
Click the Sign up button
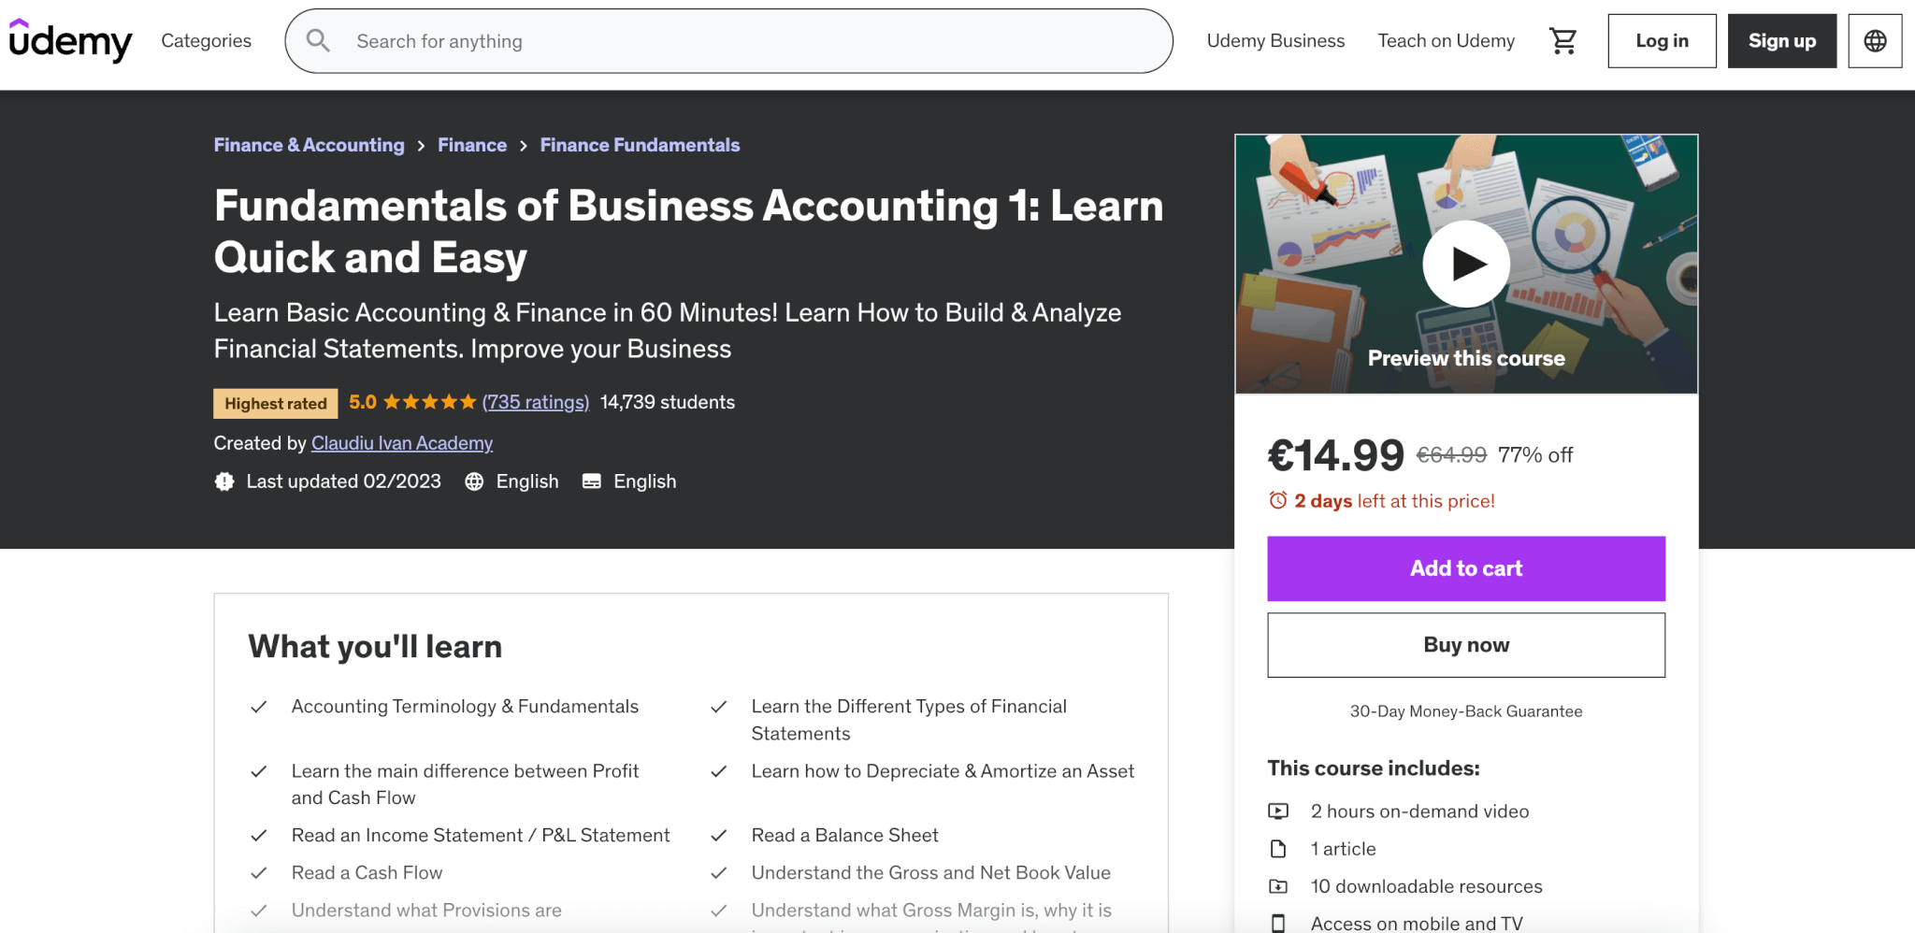point(1781,41)
